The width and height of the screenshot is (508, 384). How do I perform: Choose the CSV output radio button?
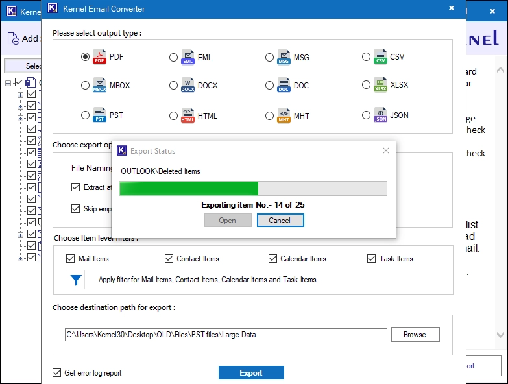click(x=366, y=56)
